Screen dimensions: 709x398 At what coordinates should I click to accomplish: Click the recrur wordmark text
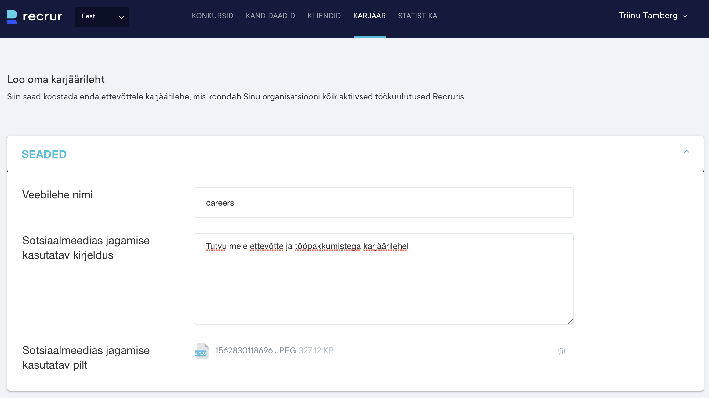click(x=42, y=16)
